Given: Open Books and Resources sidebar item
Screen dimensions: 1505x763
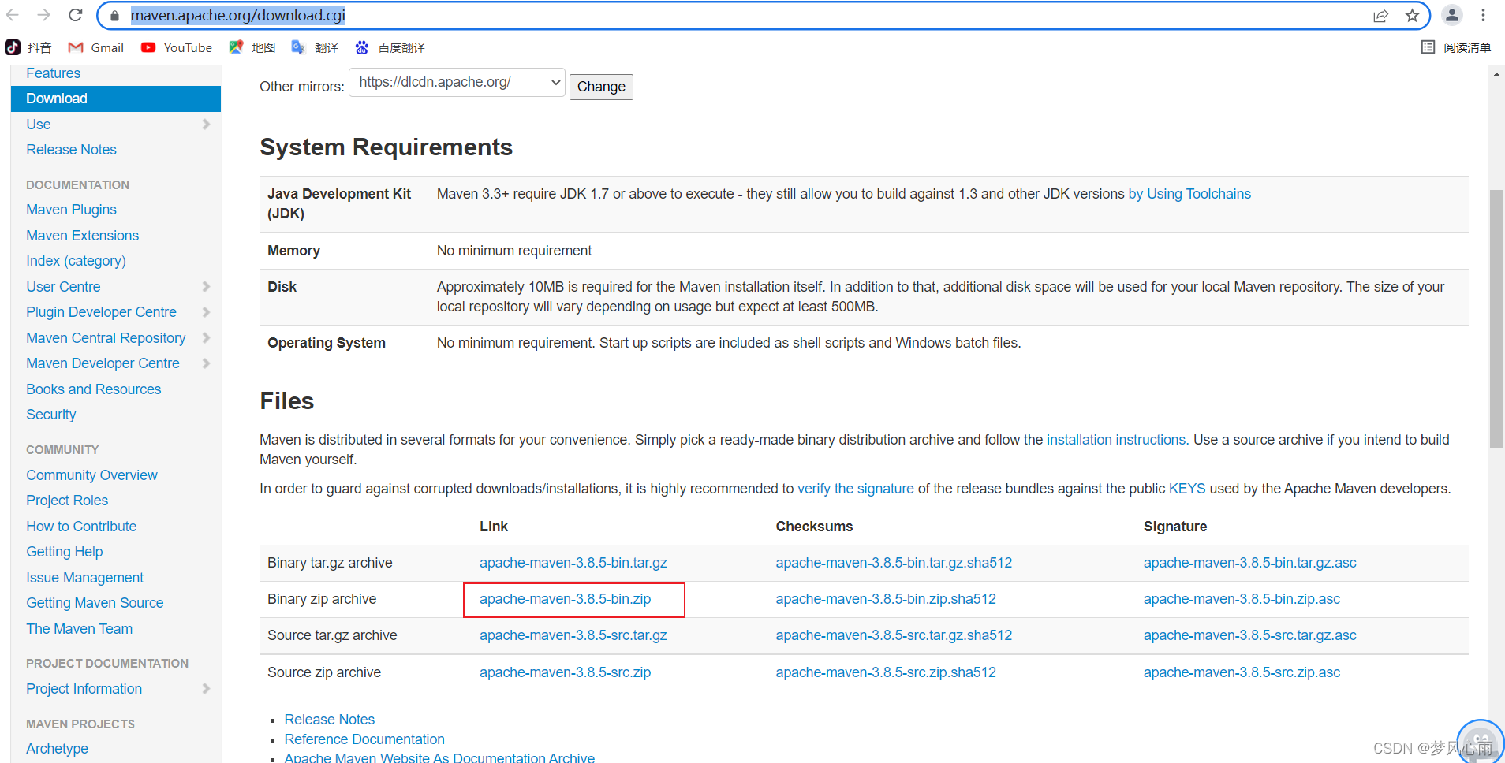Looking at the screenshot, I should tap(93, 389).
